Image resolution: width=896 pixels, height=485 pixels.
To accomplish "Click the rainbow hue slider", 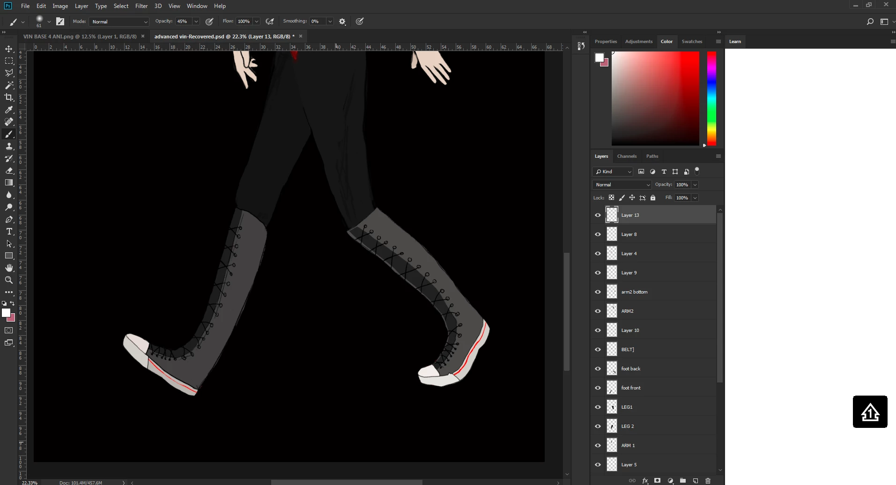I will (711, 98).
